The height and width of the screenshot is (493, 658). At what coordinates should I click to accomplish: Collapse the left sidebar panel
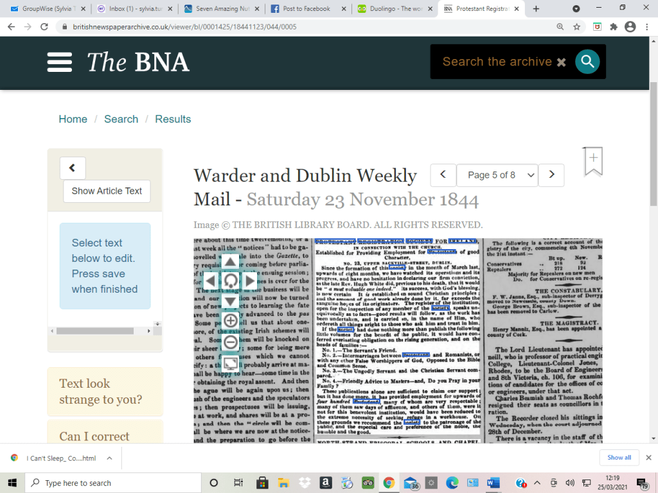tap(73, 168)
